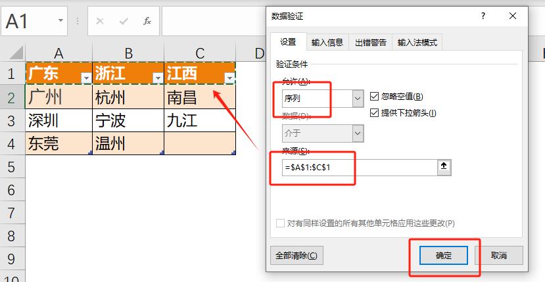545x282 pixels.
Task: Select column C header
Action: [200, 53]
